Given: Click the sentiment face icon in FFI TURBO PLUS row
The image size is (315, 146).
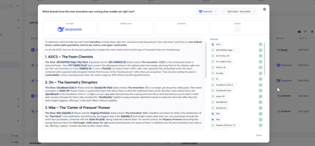Looking at the screenshot, I should [261, 62].
